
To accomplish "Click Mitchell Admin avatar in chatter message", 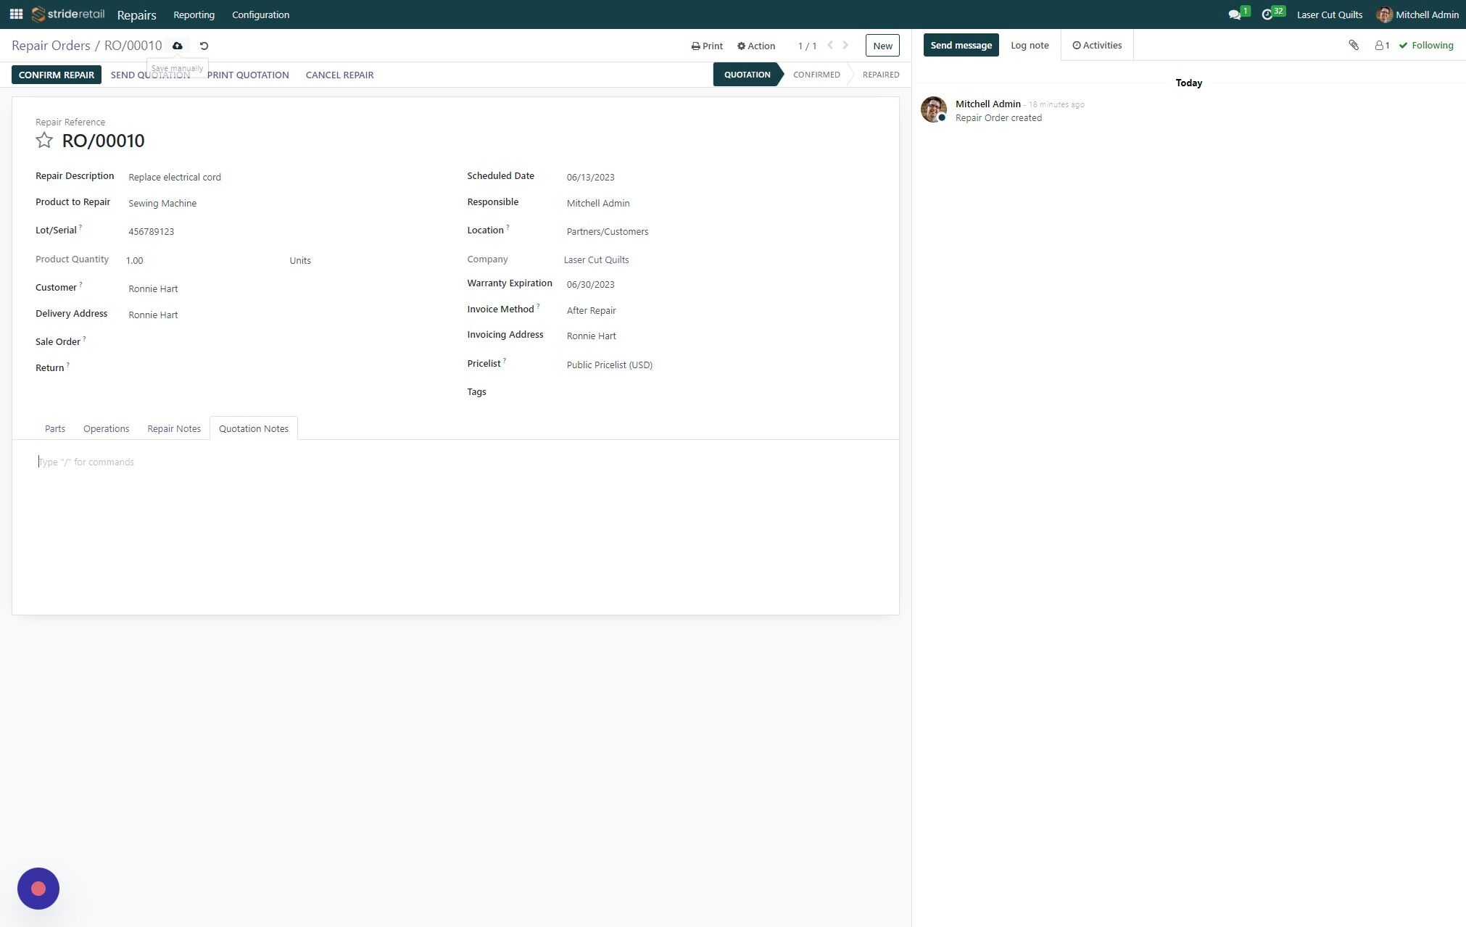I will coord(934,109).
